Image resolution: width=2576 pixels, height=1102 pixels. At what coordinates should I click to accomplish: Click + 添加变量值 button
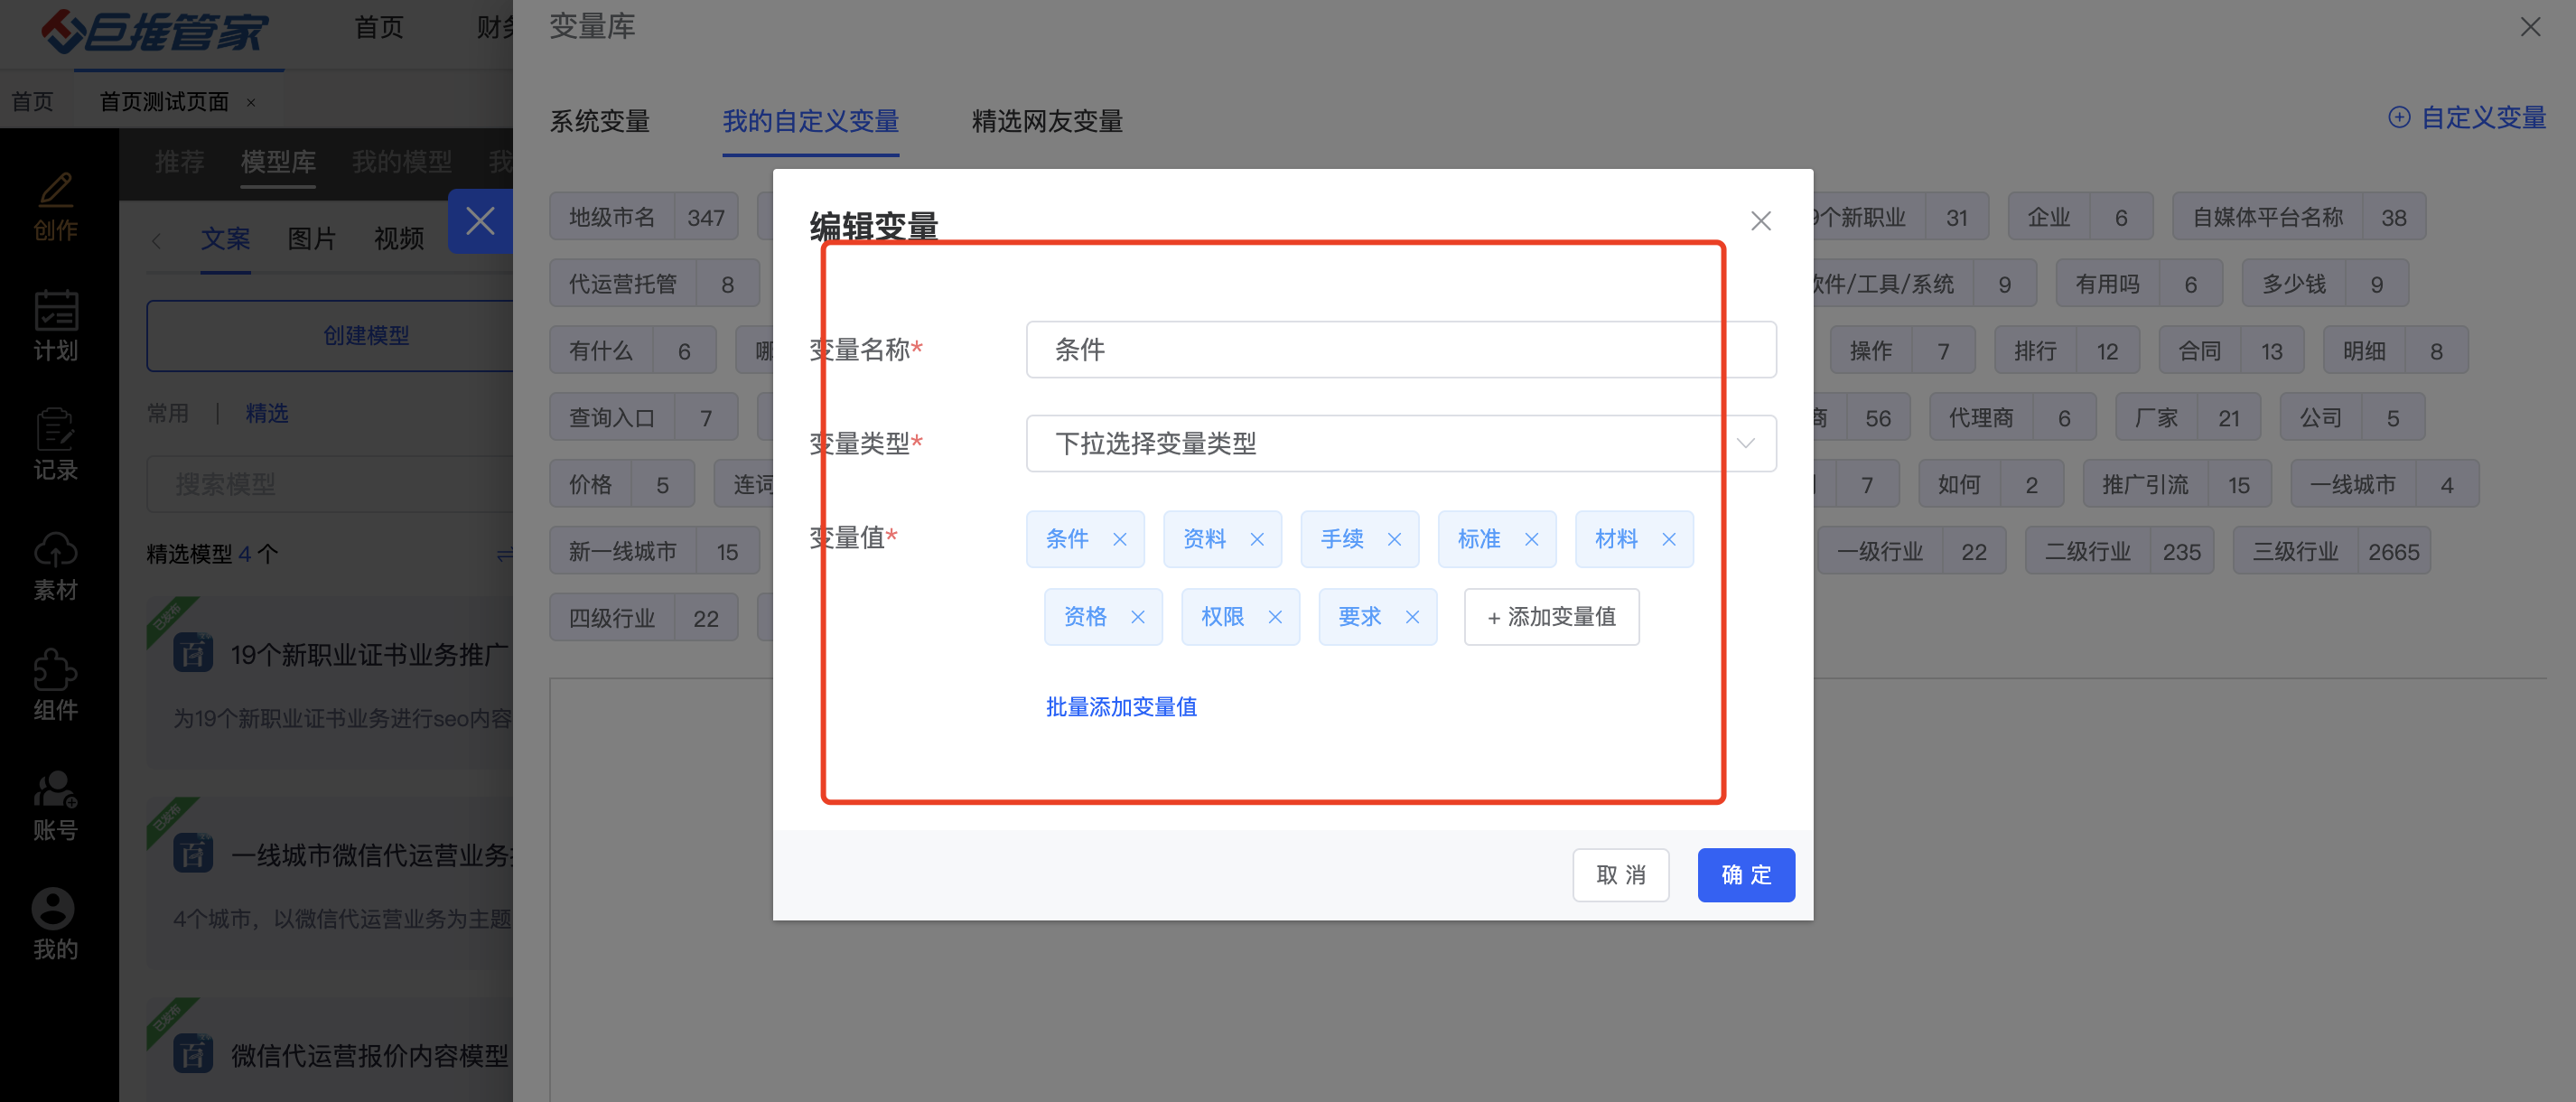pos(1551,617)
